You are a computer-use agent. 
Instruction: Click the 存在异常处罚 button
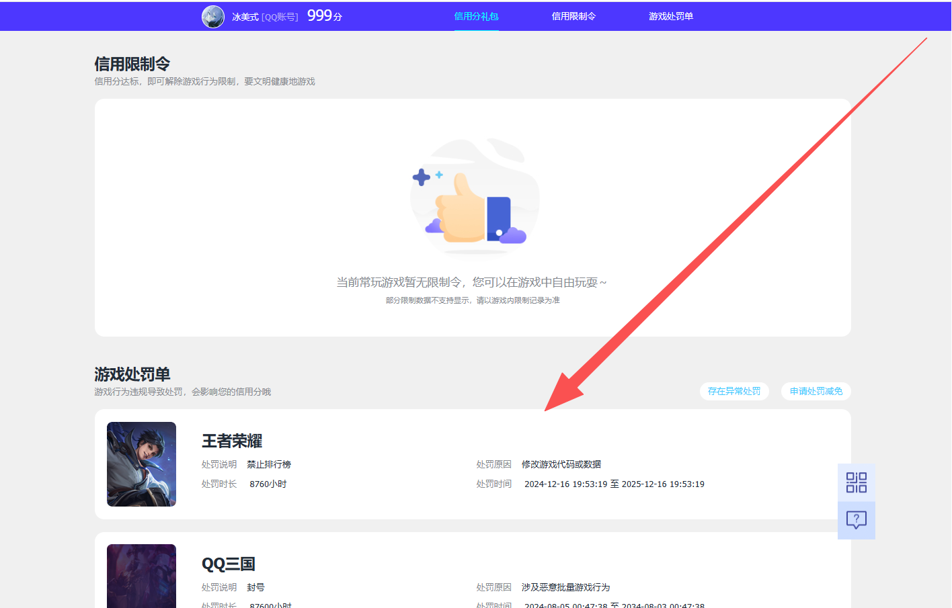[x=734, y=391]
